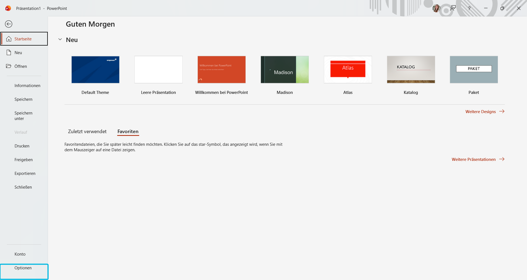The image size is (527, 280).
Task: Click the feedback person icon in title bar
Action: (x=453, y=8)
